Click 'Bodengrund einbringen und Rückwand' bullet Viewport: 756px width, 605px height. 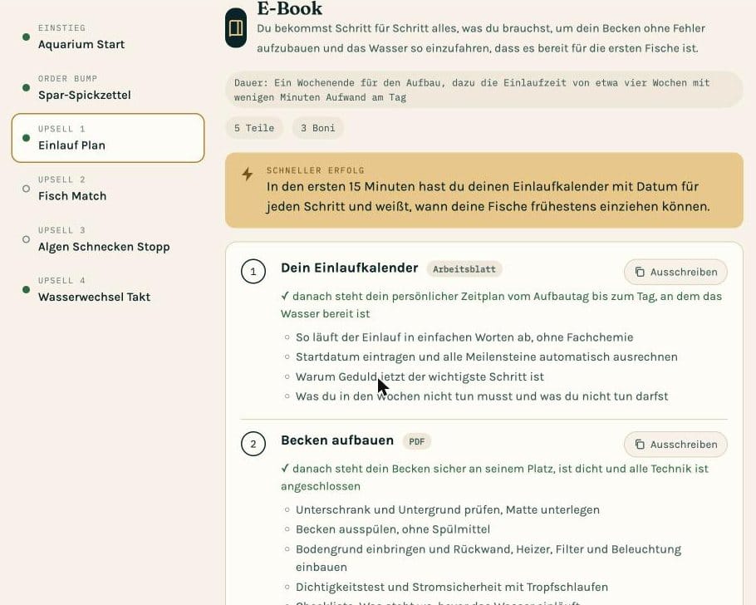pyautogui.click(x=488, y=558)
